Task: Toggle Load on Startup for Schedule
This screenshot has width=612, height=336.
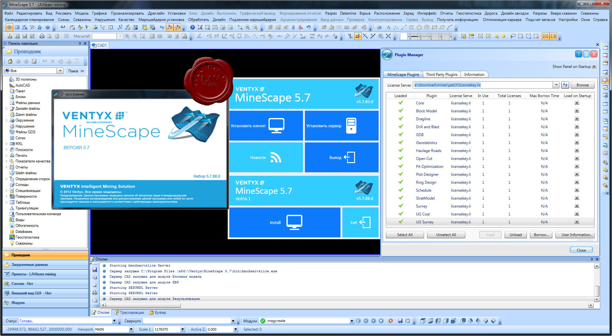Action: tap(577, 190)
